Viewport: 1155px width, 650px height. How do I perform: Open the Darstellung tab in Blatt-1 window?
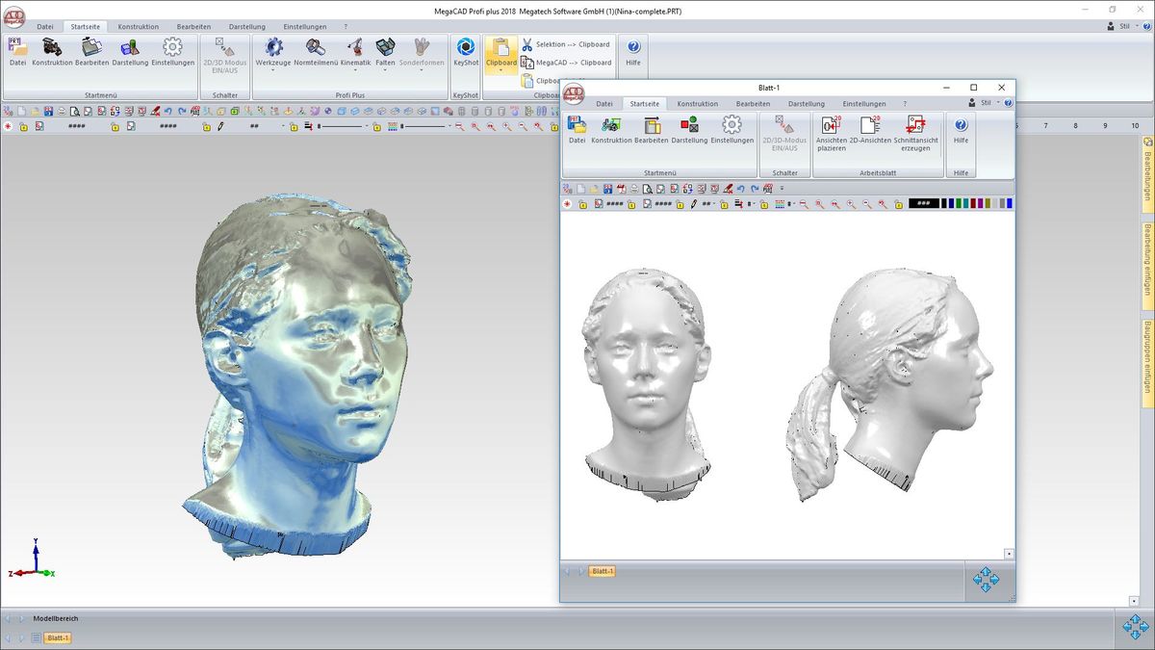pyautogui.click(x=806, y=103)
